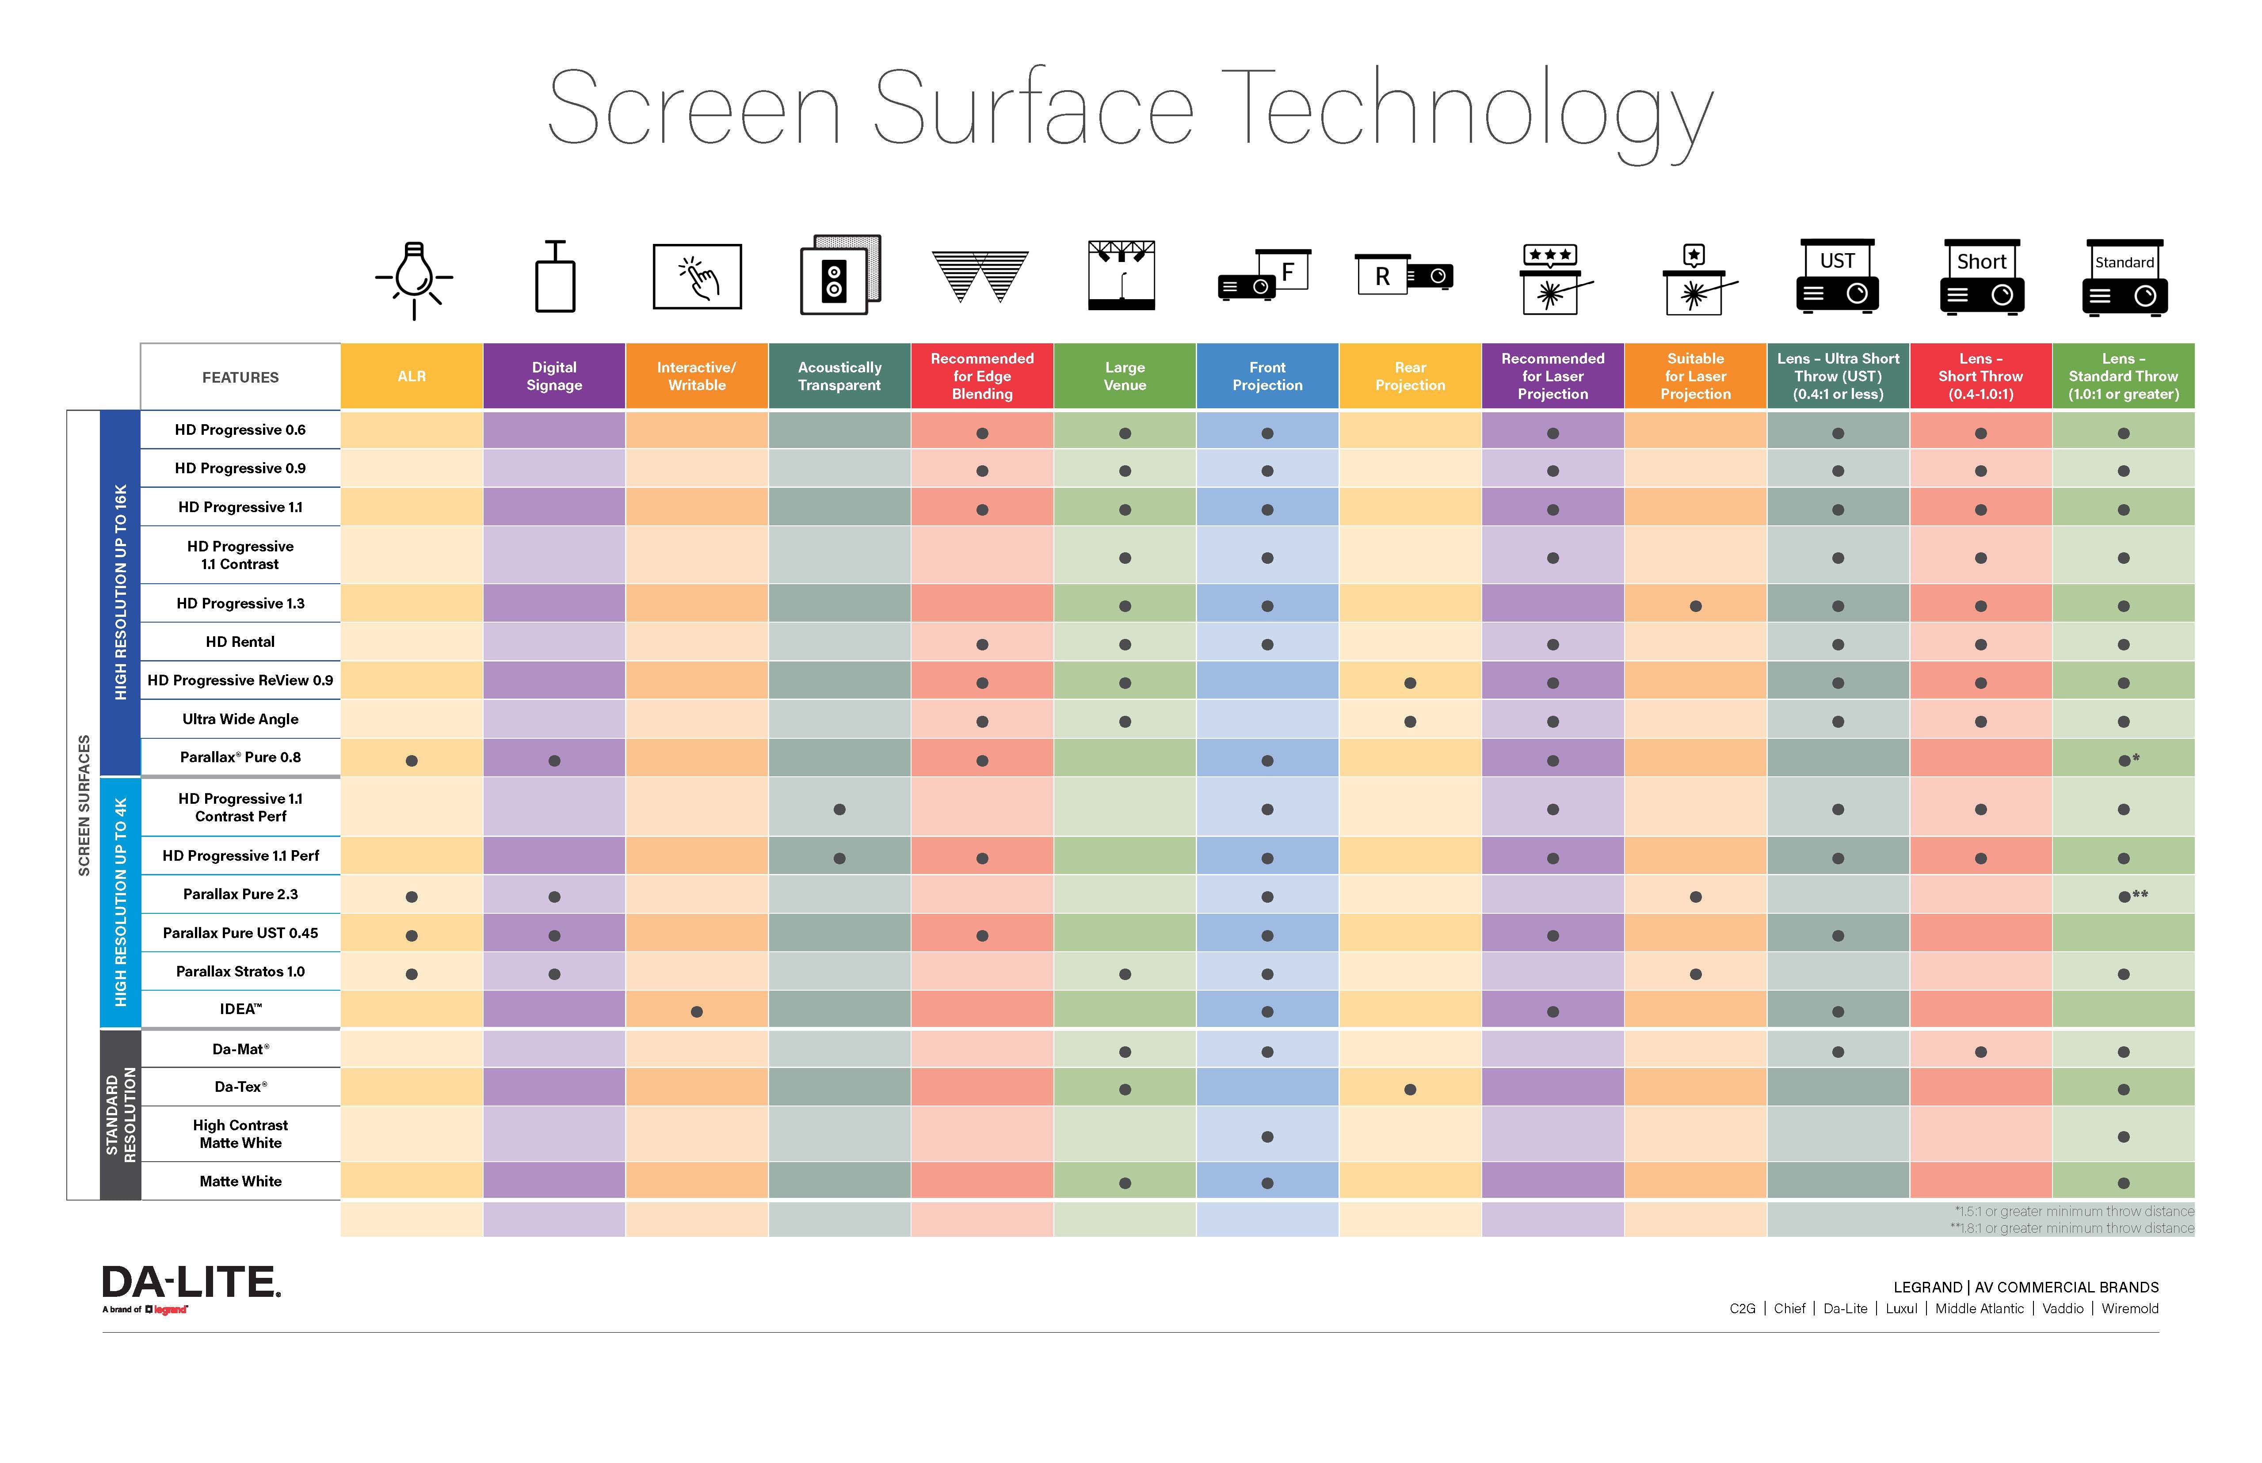
Task: Click the Recommended for Edge Blending icon
Action: [981, 280]
